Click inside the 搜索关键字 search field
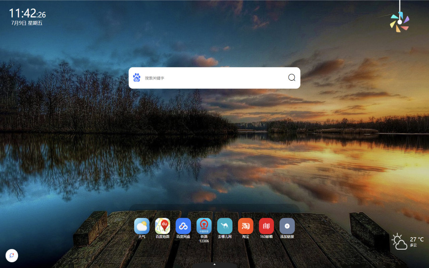429x268 pixels. (x=201, y=78)
